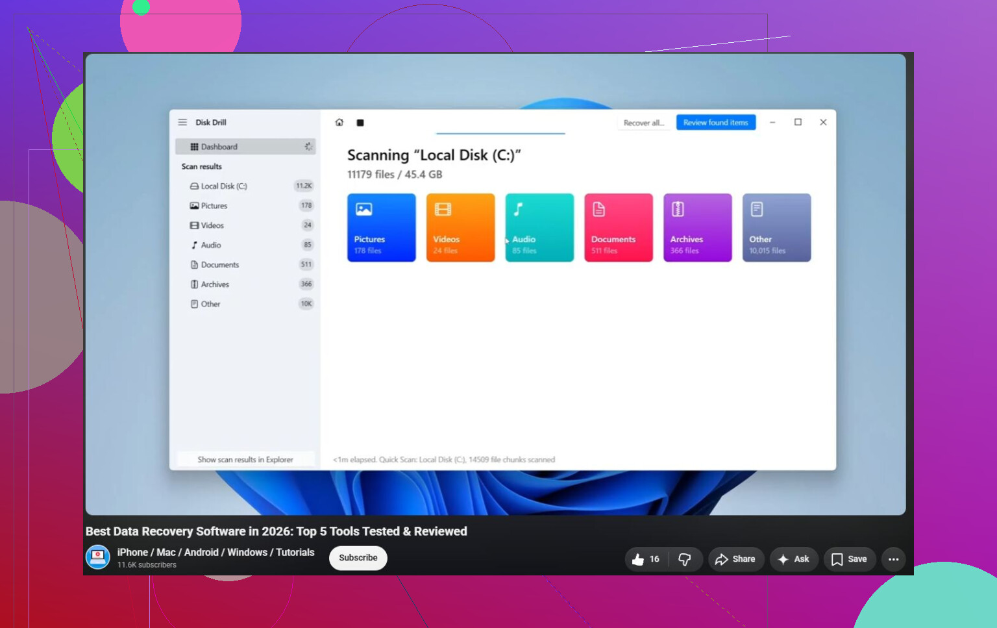Open the channel avatar icon
This screenshot has height=628, width=997.
[98, 557]
